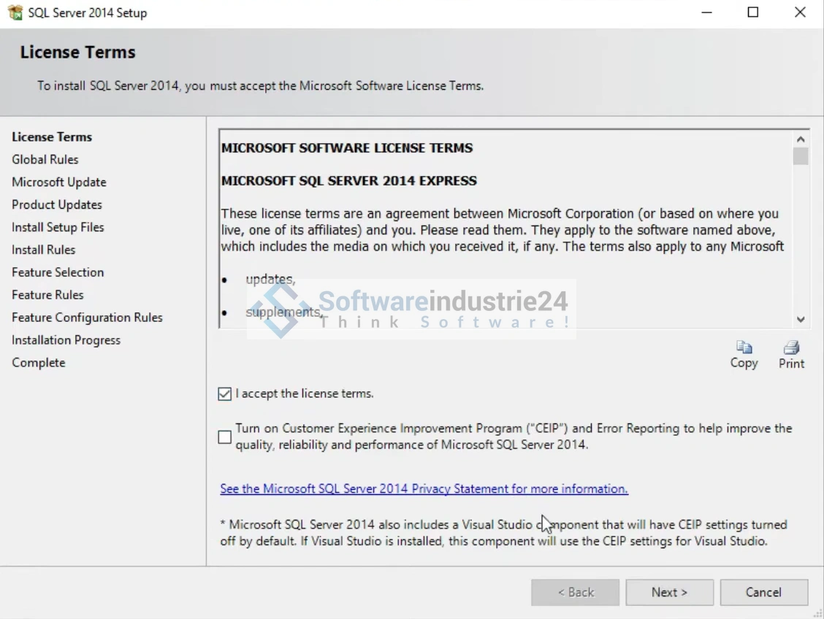This screenshot has width=824, height=619.
Task: Select the Feature Selection step
Action: tap(58, 272)
